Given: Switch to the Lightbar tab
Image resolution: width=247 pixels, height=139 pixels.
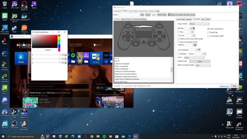Looking at the screenshot, I should [189, 19].
